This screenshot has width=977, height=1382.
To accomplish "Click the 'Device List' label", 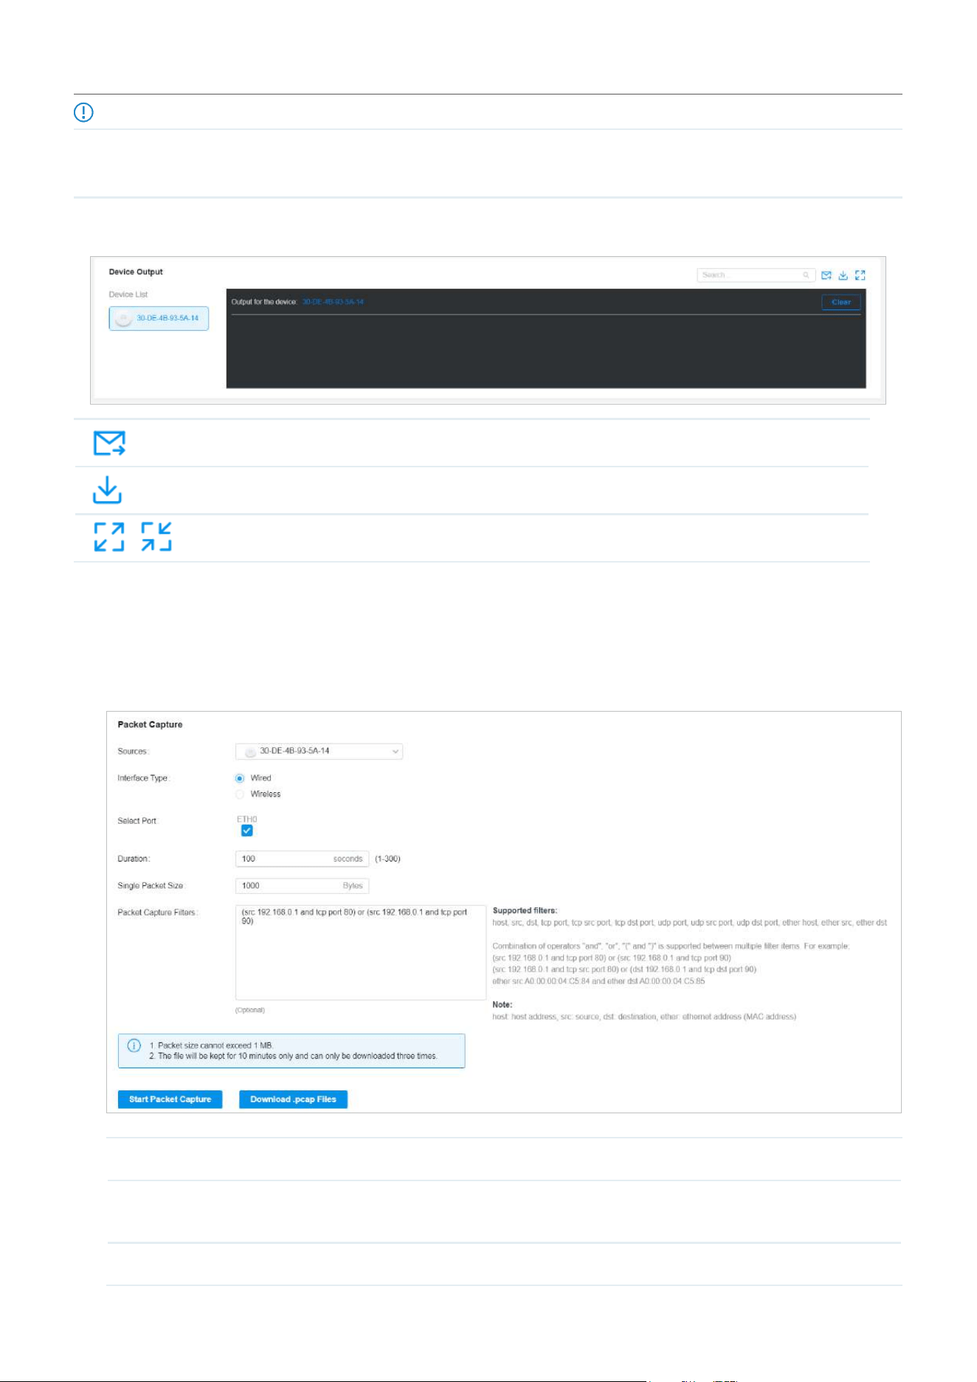I will click(x=128, y=295).
